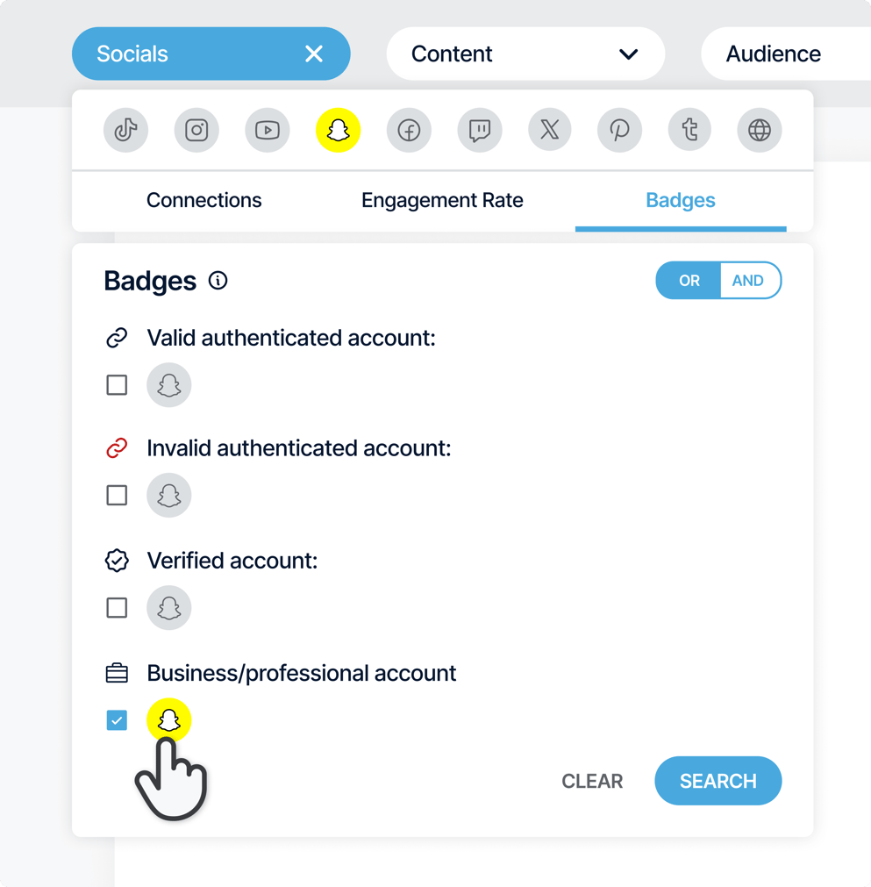Uncheck the Business/professional account checkbox
871x887 pixels.
117,719
